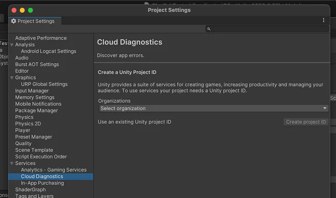The height and width of the screenshot is (198, 336).
Task: Click the gear icon on Project Settings tab
Action: tap(14, 21)
